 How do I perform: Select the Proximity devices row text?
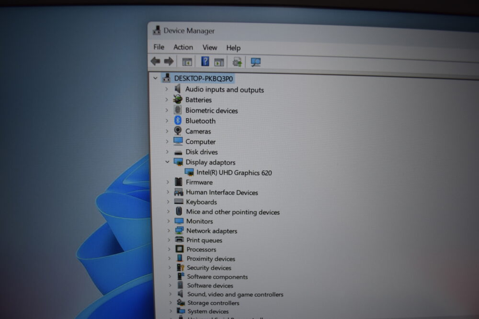click(211, 259)
